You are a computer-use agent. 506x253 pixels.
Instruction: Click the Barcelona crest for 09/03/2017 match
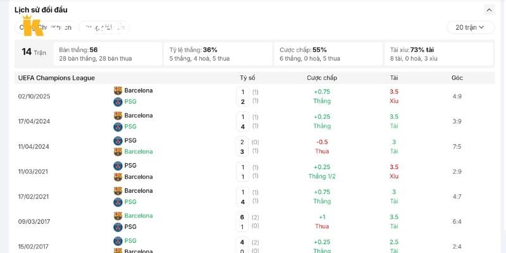(x=118, y=216)
